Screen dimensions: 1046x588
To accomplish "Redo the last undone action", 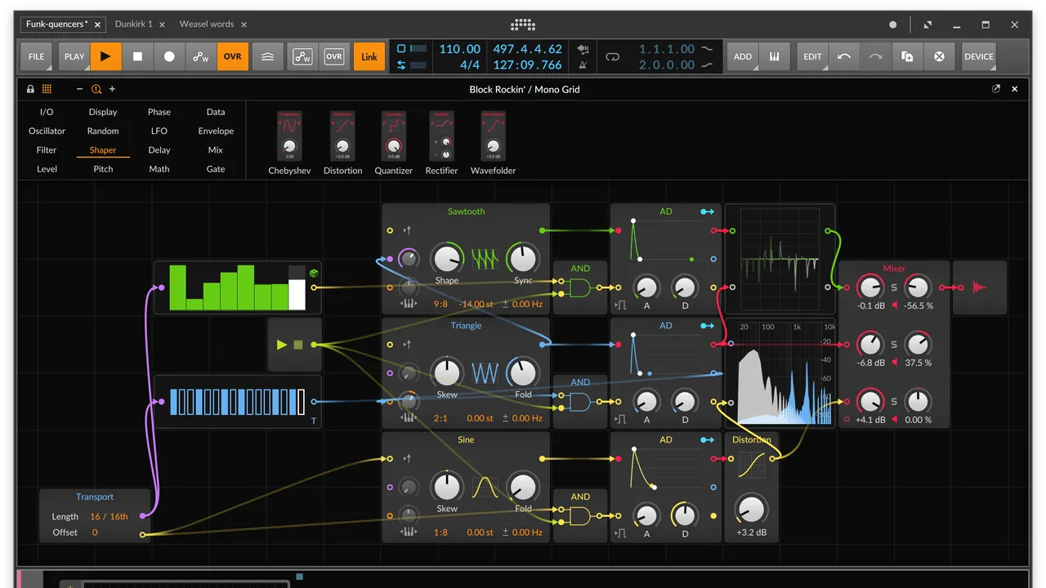I will pos(876,56).
